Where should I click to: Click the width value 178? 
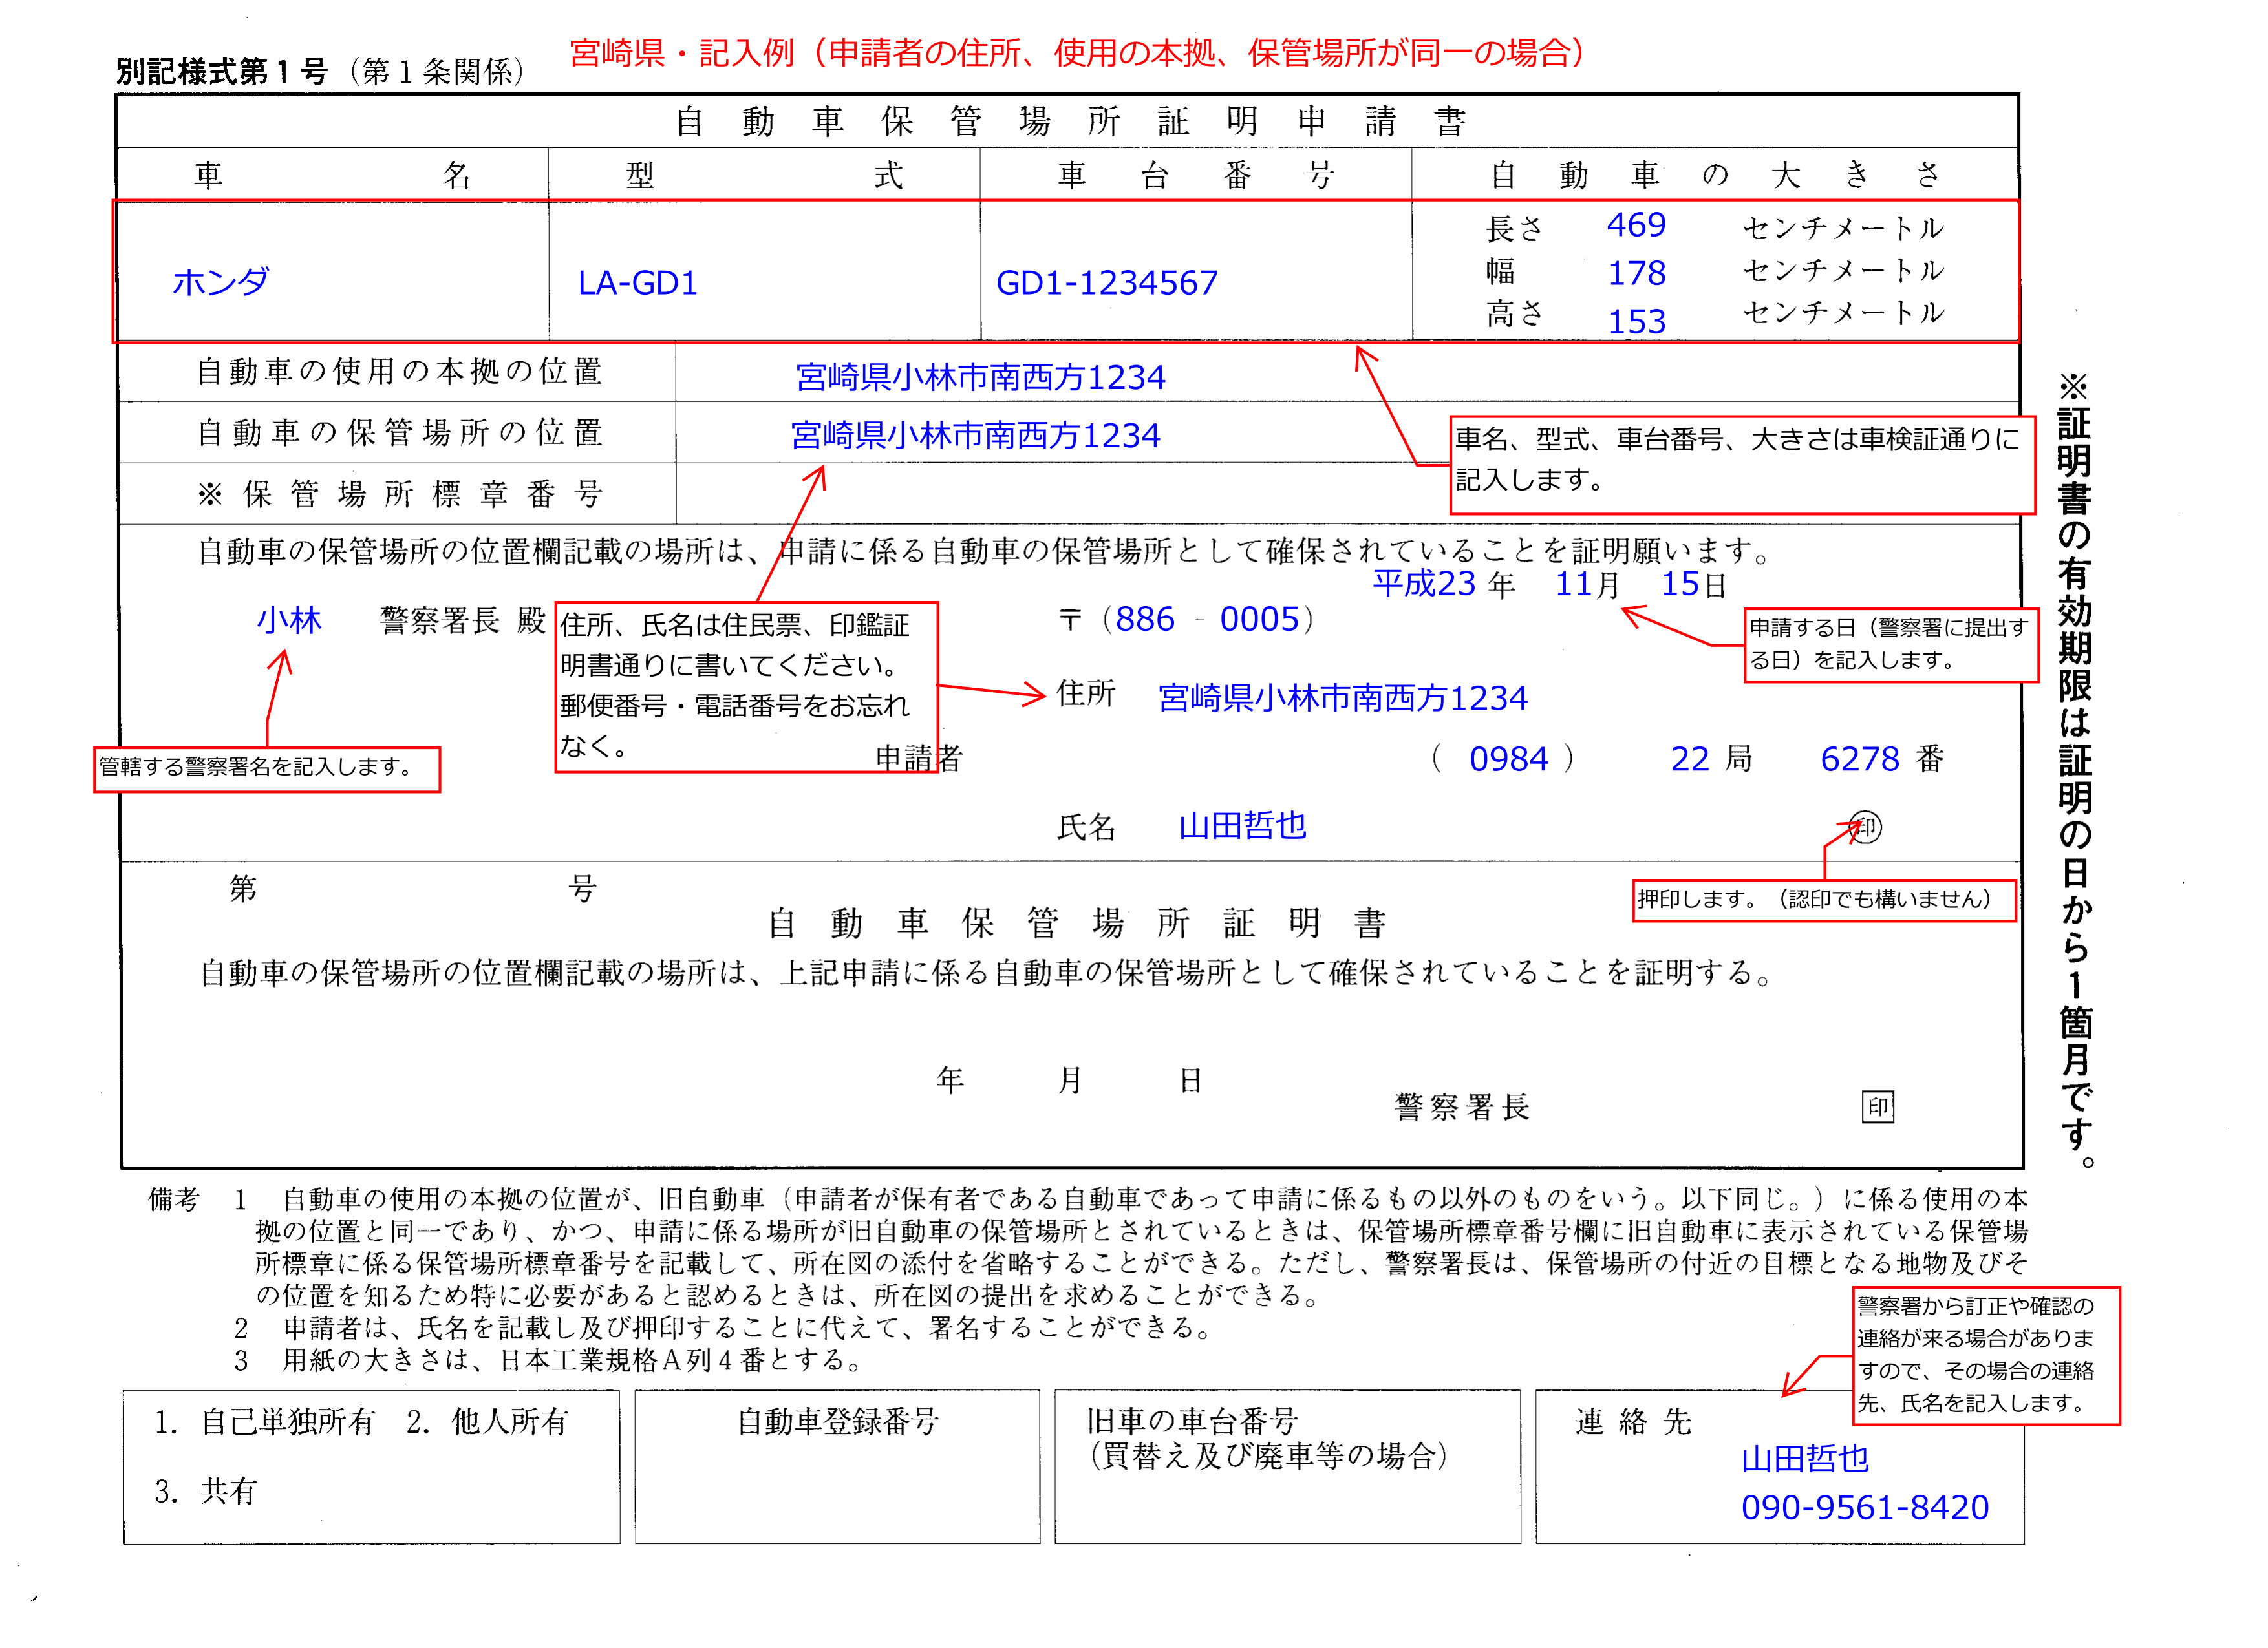(x=1636, y=273)
